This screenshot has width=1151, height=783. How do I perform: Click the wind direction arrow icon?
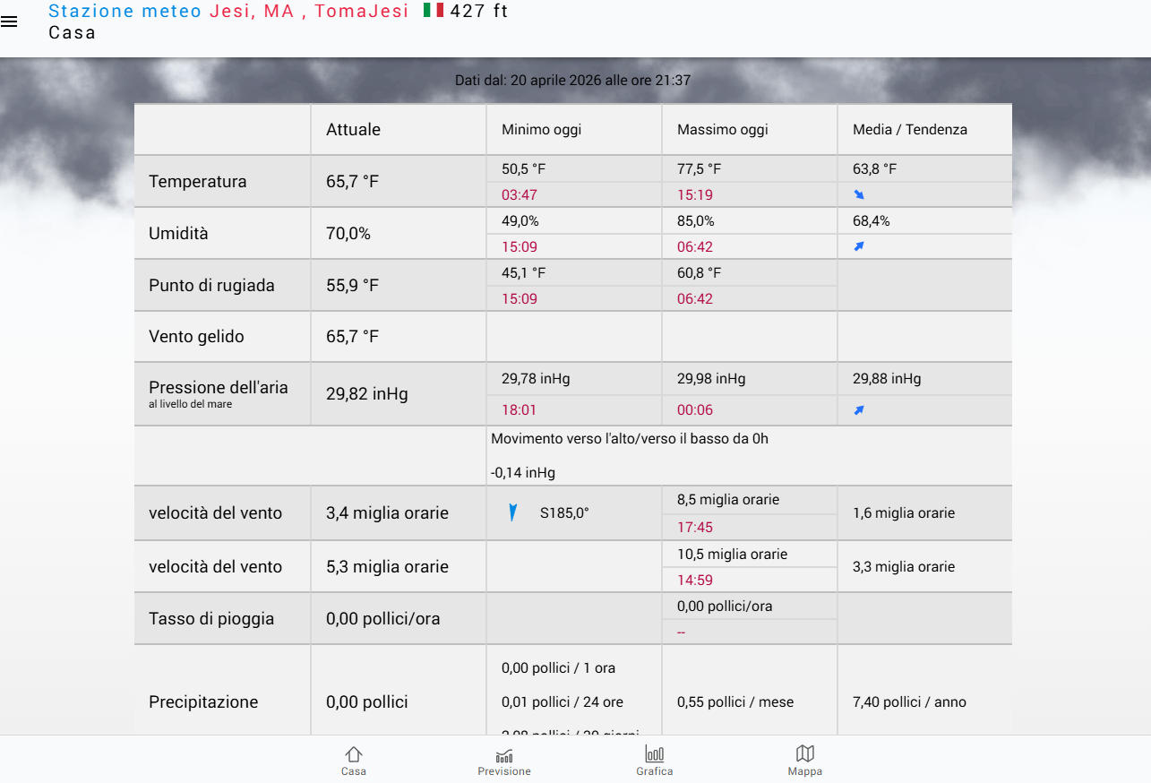[x=512, y=513]
